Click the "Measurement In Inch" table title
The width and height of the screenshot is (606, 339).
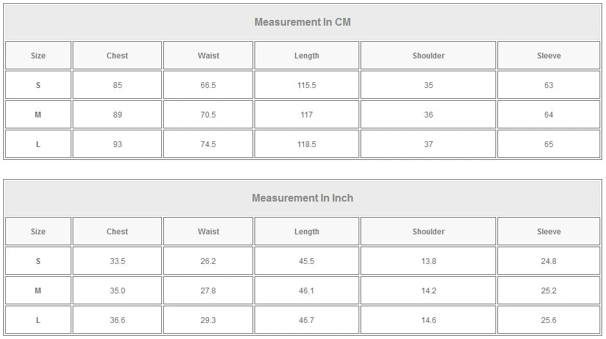303,198
